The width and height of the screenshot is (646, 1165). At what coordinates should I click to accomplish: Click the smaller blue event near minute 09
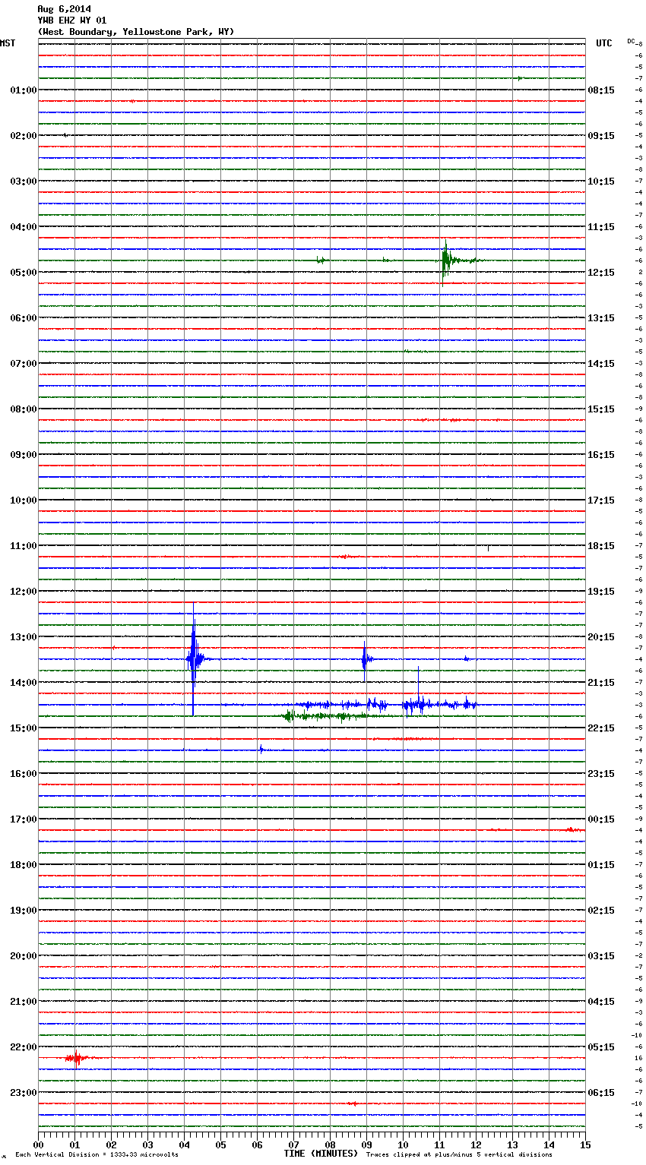tap(365, 658)
